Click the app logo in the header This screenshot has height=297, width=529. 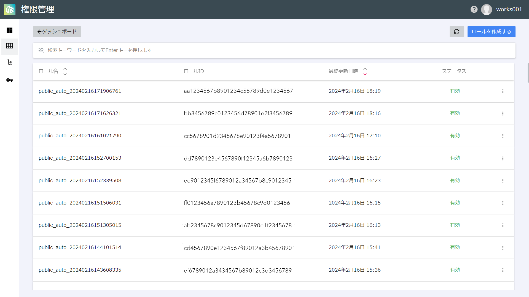(x=10, y=10)
